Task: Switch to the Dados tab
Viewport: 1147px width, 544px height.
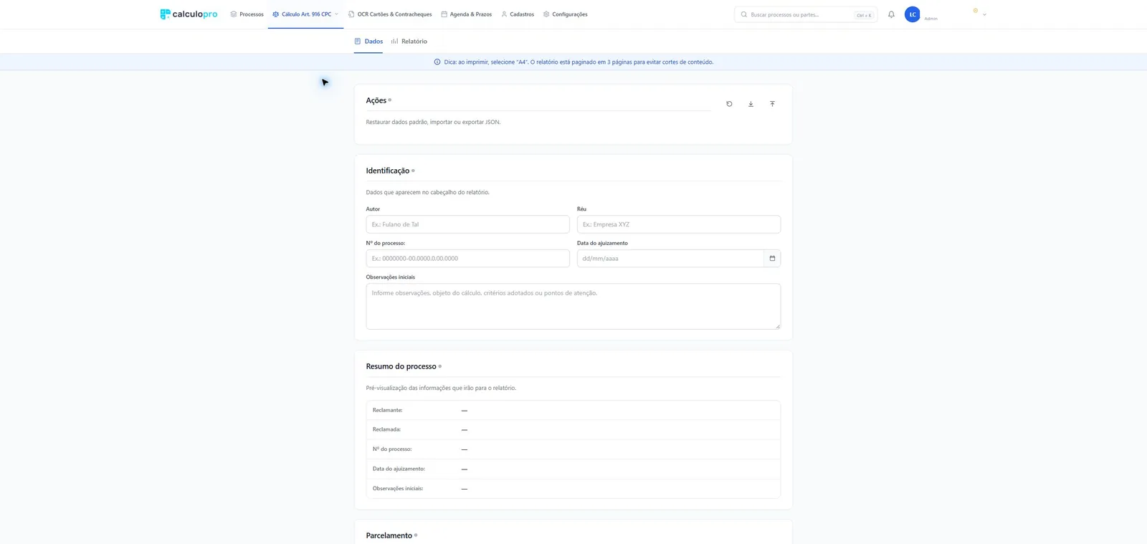Action: point(368,42)
